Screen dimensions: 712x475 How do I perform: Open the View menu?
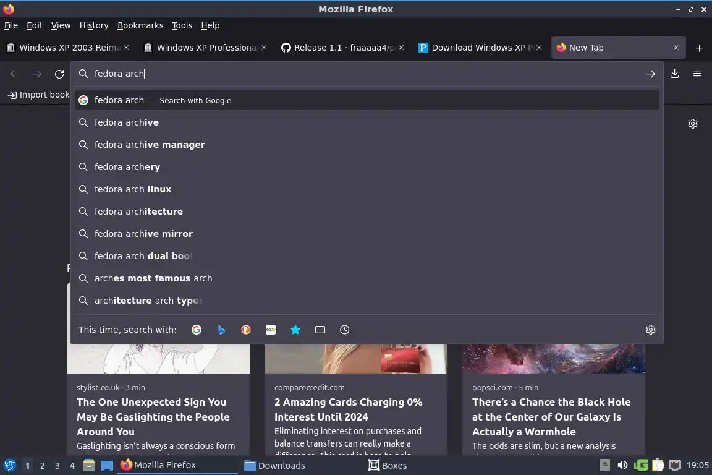pyautogui.click(x=61, y=25)
